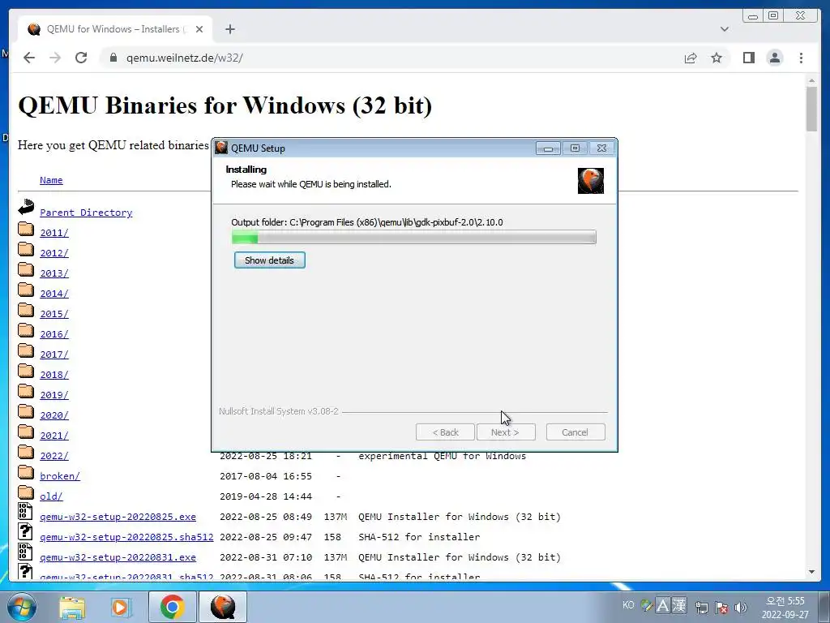Open Chrome's three-dot menu
Image resolution: width=830 pixels, height=623 pixels.
tap(801, 58)
